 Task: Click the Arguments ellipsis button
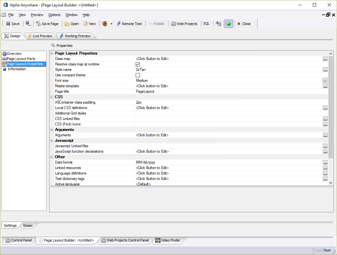click(x=325, y=135)
